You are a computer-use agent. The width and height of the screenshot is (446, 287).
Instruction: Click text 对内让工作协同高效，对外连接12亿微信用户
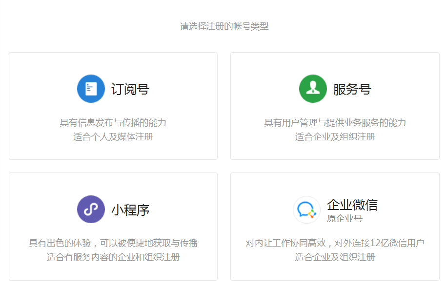pos(335,243)
